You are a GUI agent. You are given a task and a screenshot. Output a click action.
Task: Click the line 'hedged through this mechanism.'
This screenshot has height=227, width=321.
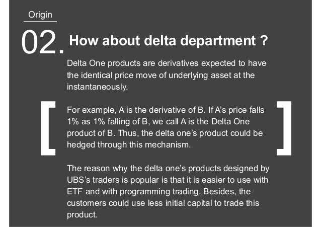pos(129,144)
